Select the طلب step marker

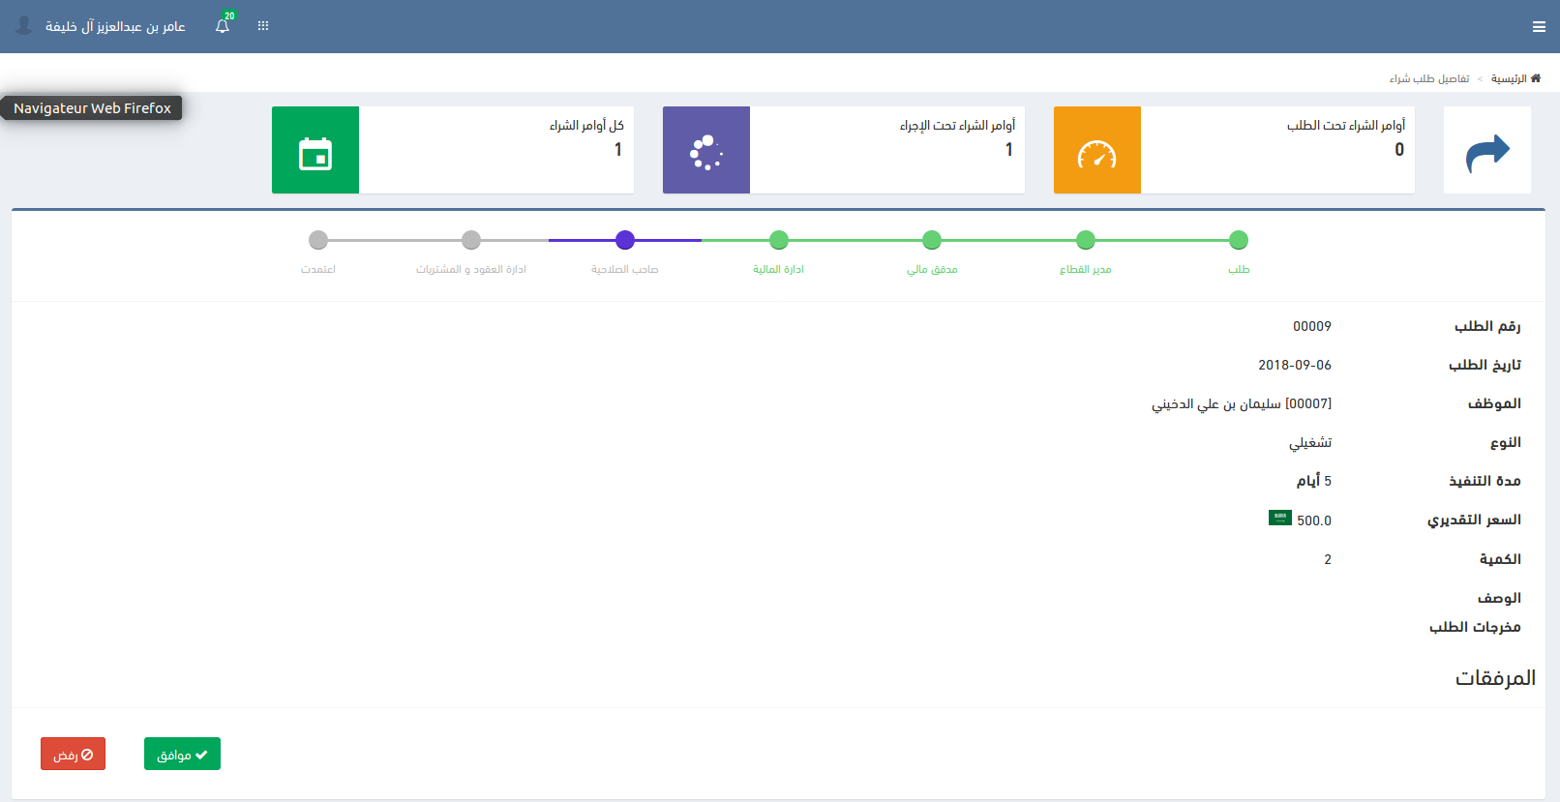1239,240
